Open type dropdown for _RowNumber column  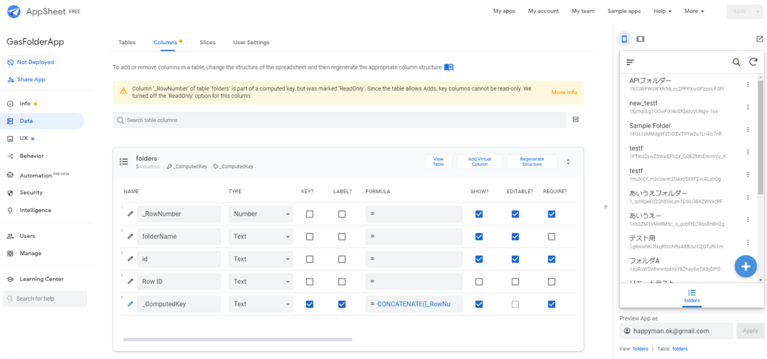coord(261,214)
